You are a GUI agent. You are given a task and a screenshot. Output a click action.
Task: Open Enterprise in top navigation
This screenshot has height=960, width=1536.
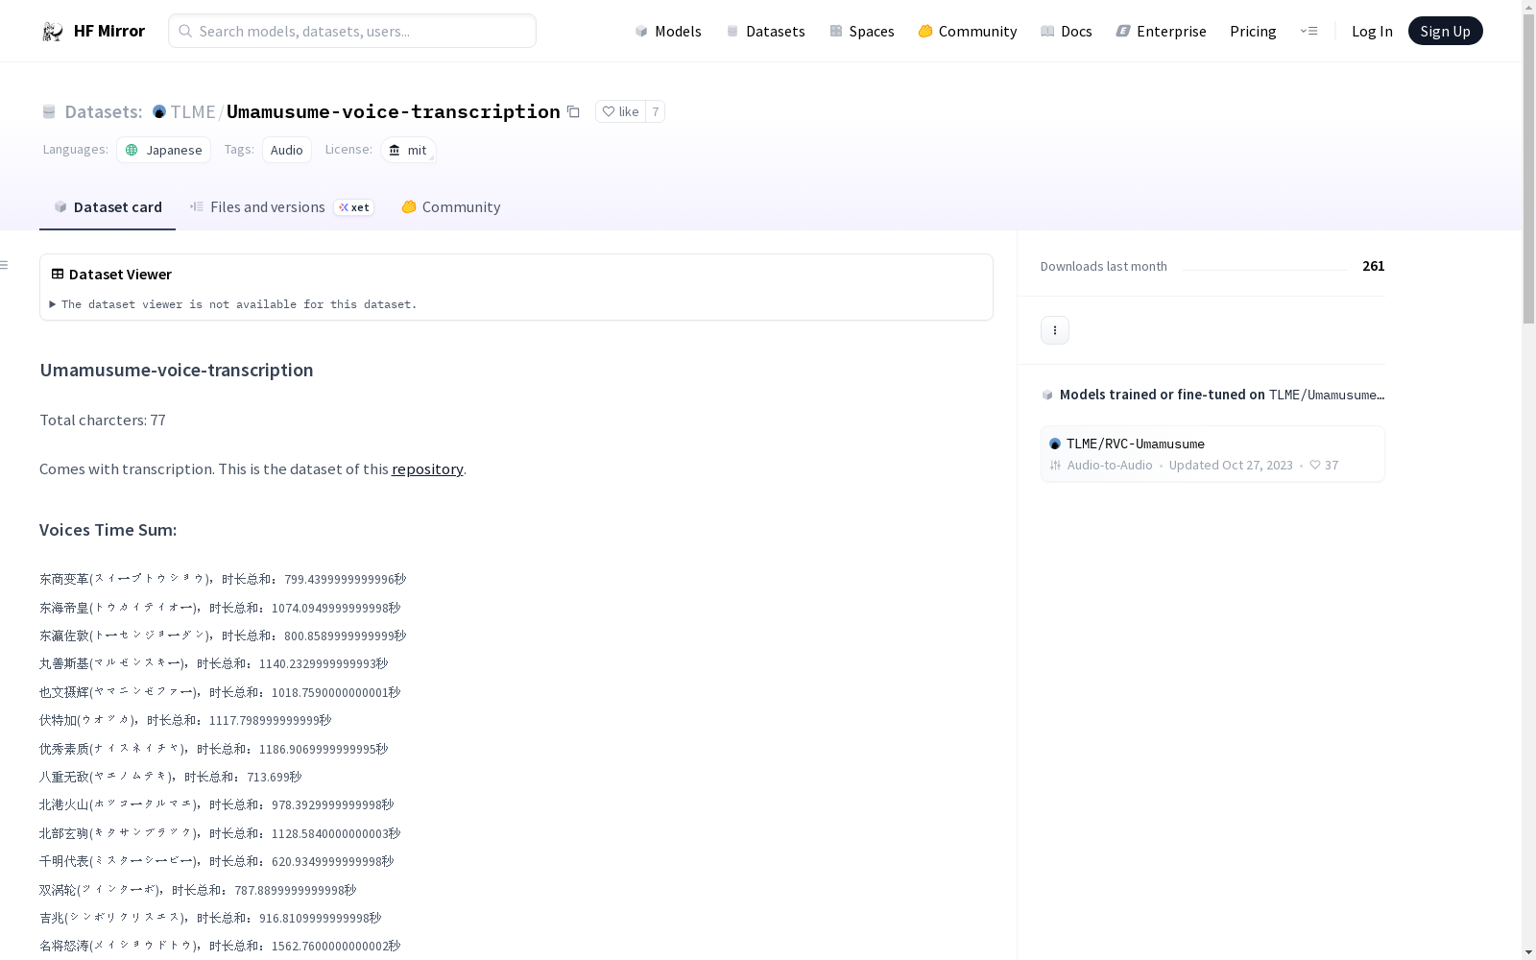[1161, 31]
